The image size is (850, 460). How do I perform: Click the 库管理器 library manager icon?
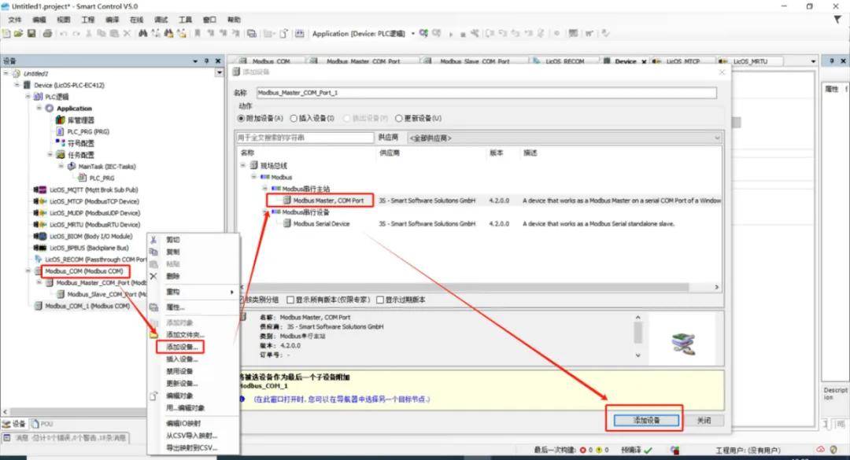pos(60,120)
